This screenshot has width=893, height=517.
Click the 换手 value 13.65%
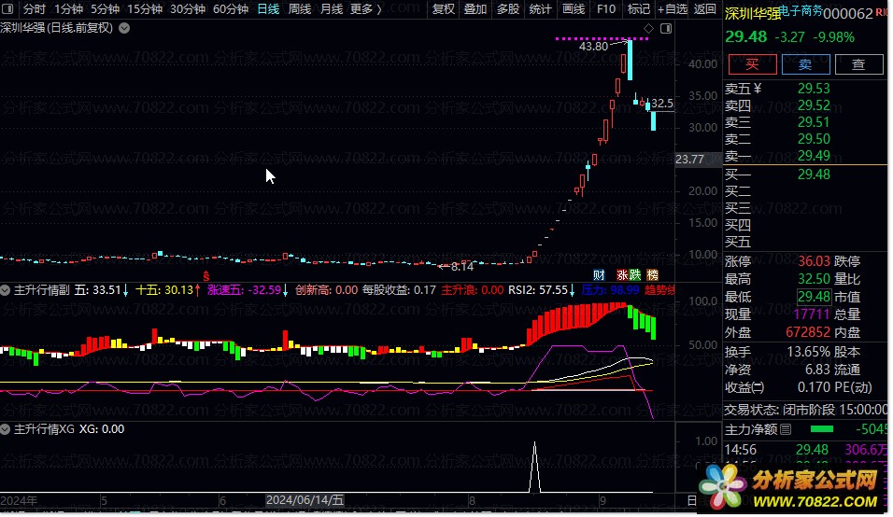point(808,352)
